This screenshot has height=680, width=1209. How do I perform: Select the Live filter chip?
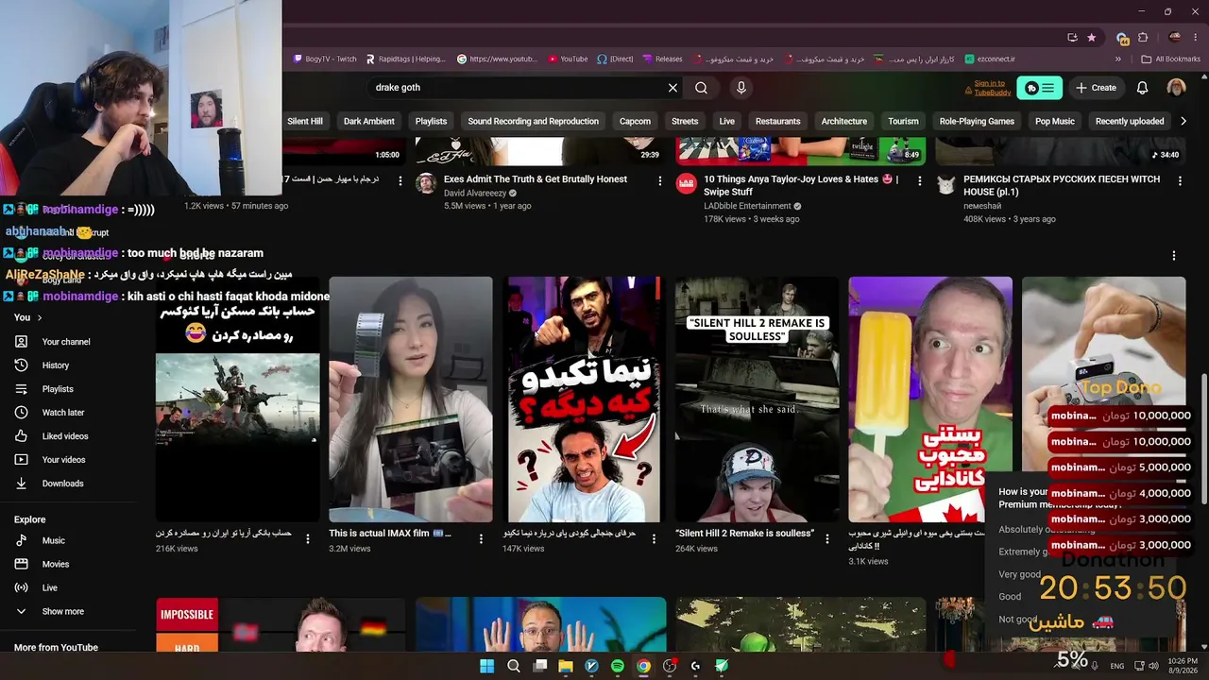click(726, 121)
